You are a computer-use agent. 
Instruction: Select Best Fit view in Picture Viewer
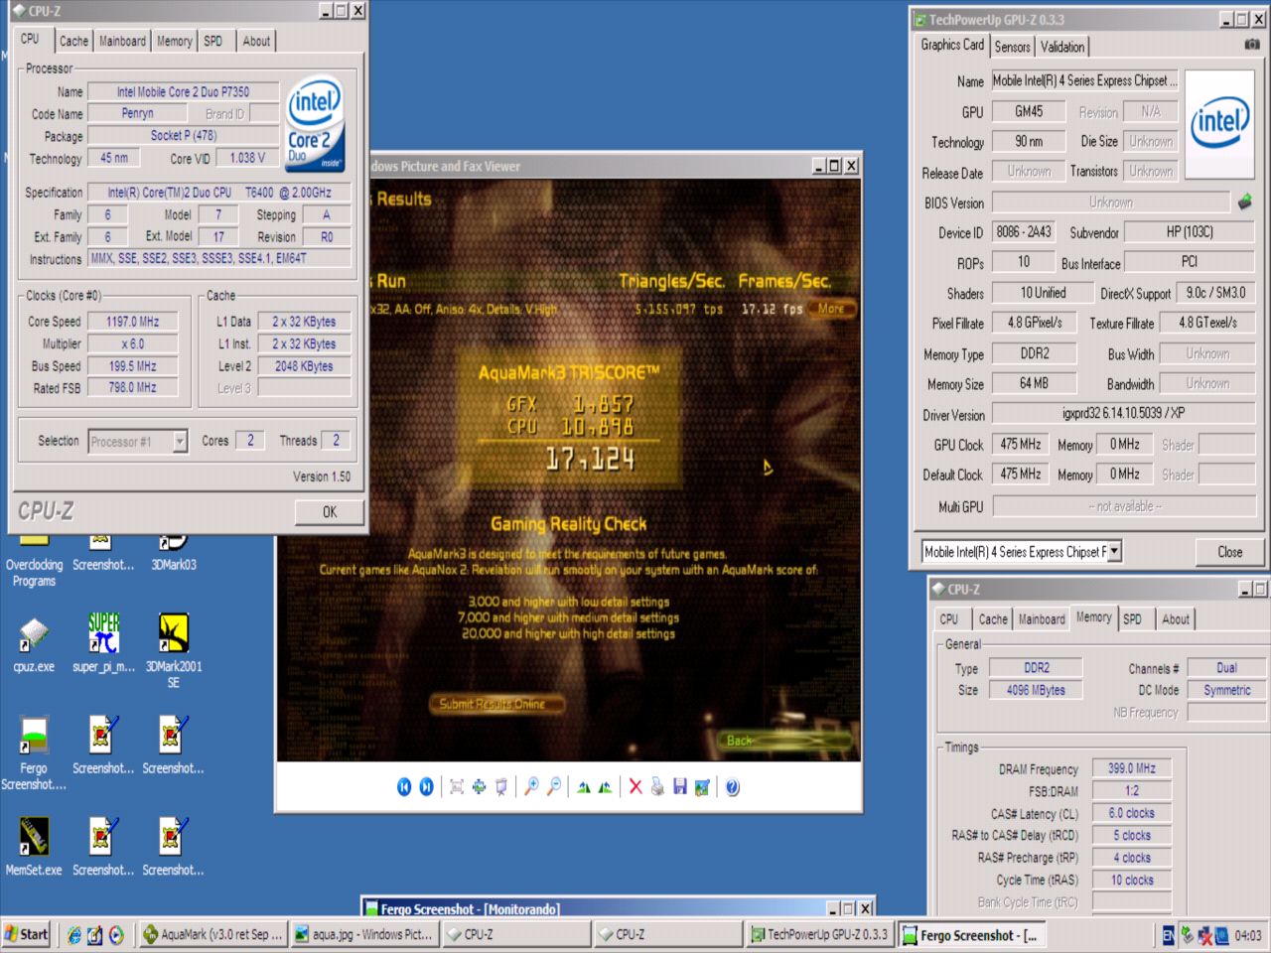457,787
